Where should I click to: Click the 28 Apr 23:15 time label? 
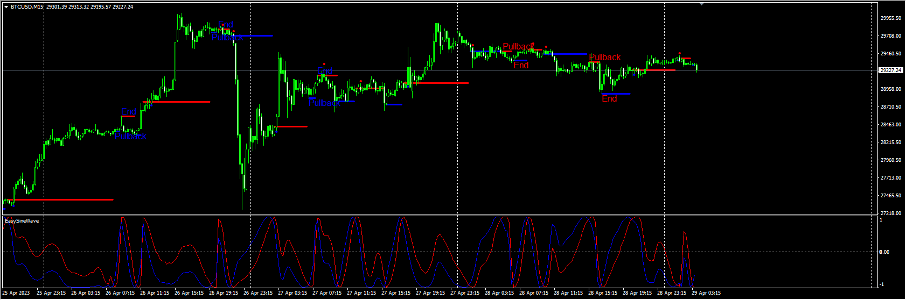click(x=672, y=294)
